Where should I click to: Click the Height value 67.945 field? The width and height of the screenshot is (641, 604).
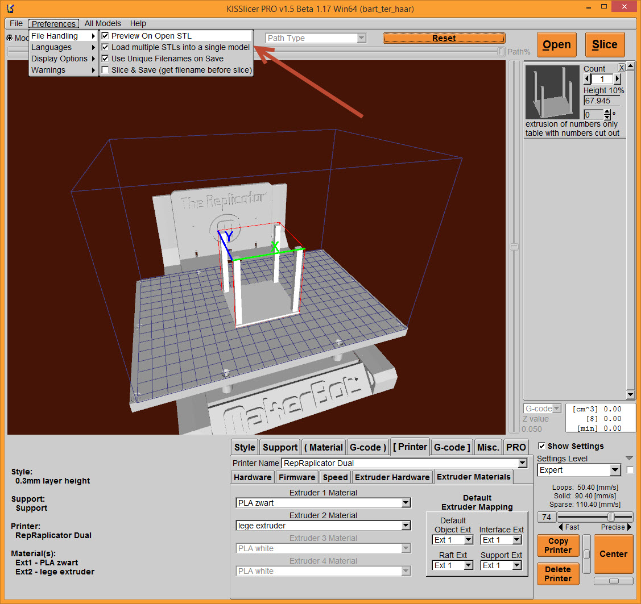pos(602,101)
